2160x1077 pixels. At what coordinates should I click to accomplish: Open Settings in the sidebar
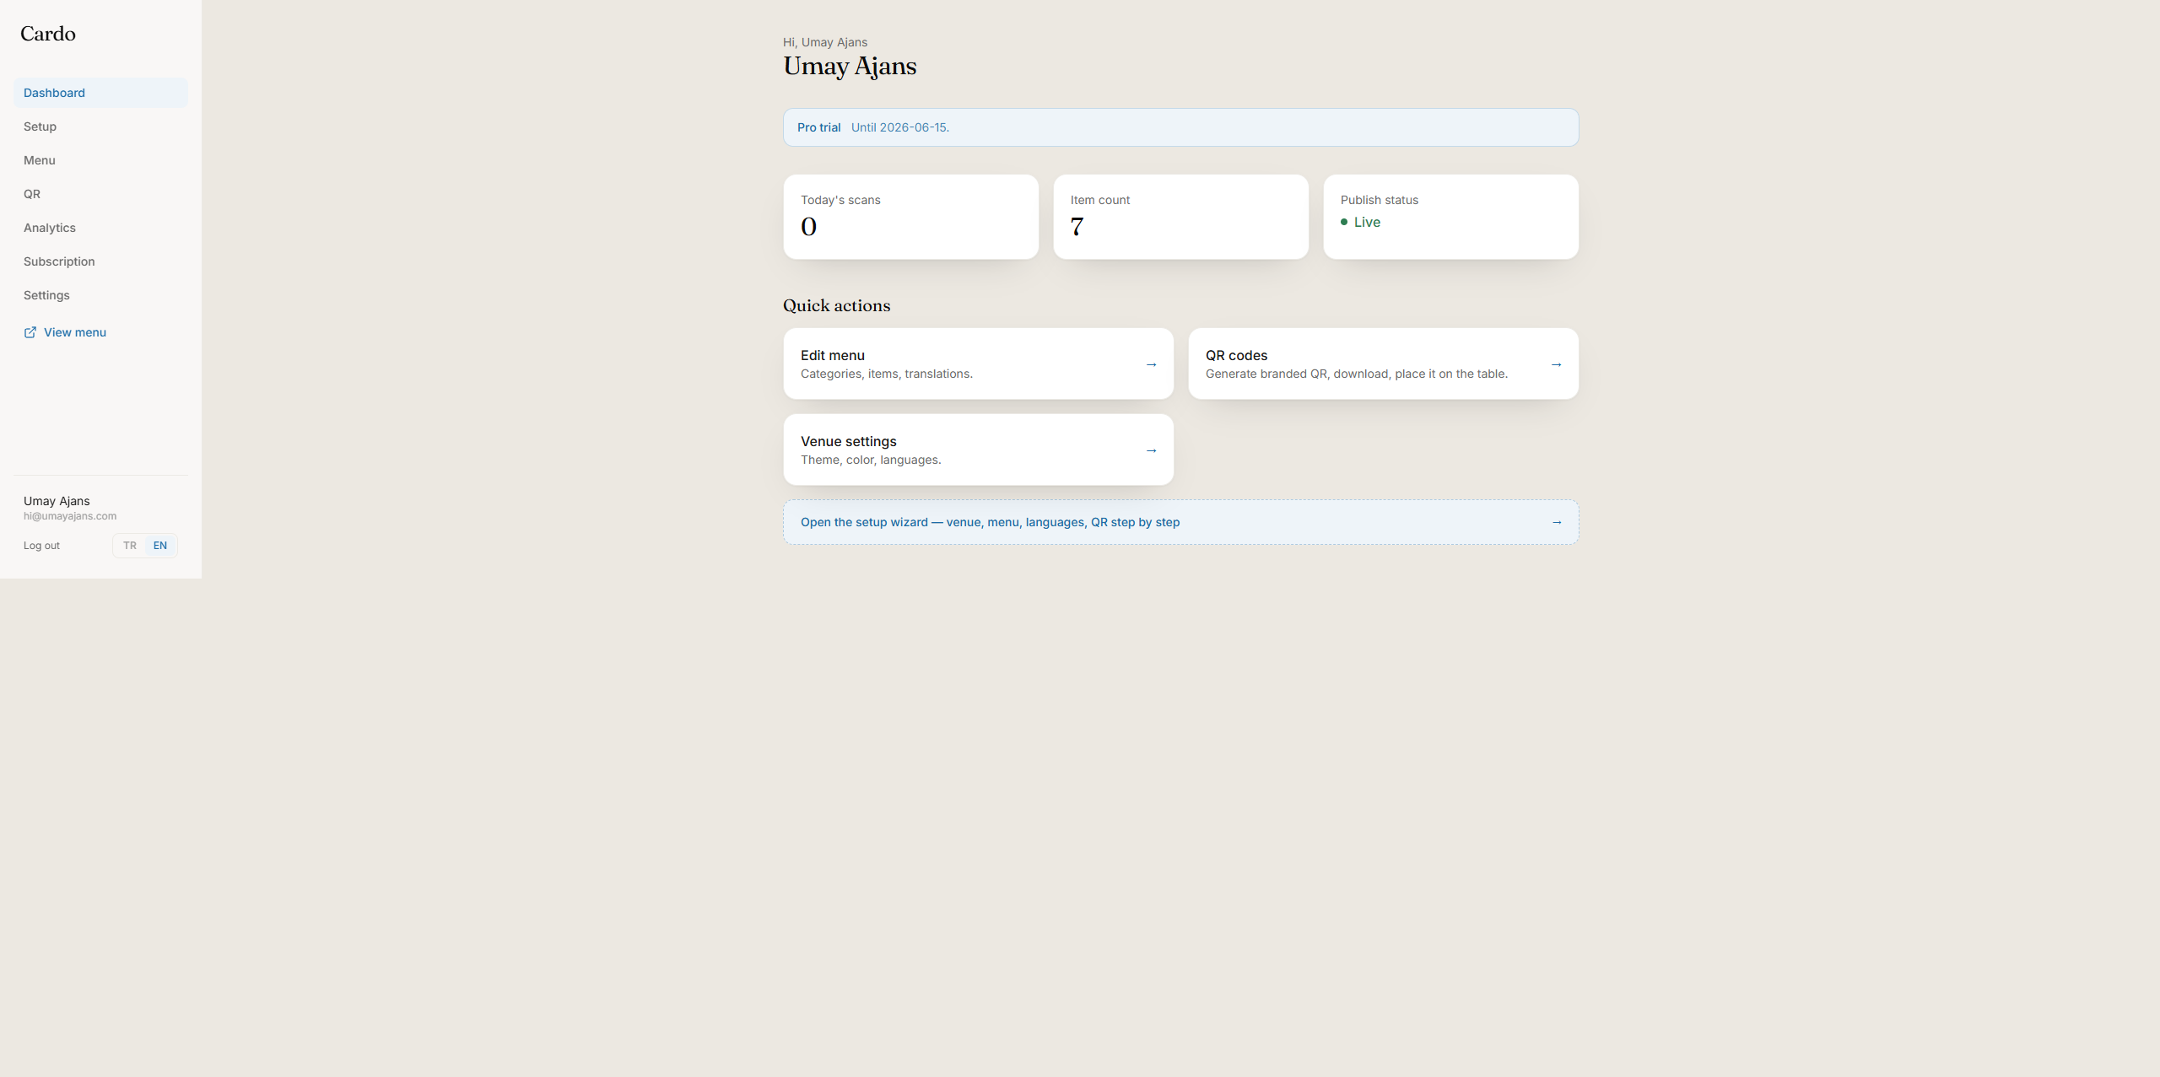click(x=100, y=295)
